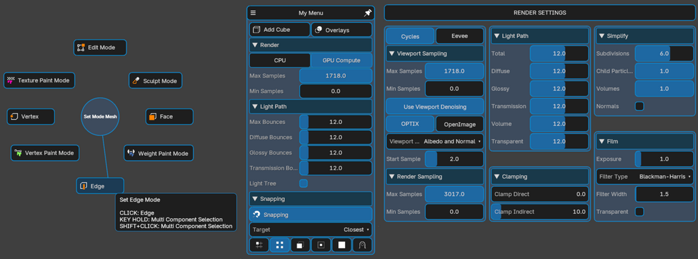
Task: Select Sculpt Mode from the pie menu
Action: 156,81
